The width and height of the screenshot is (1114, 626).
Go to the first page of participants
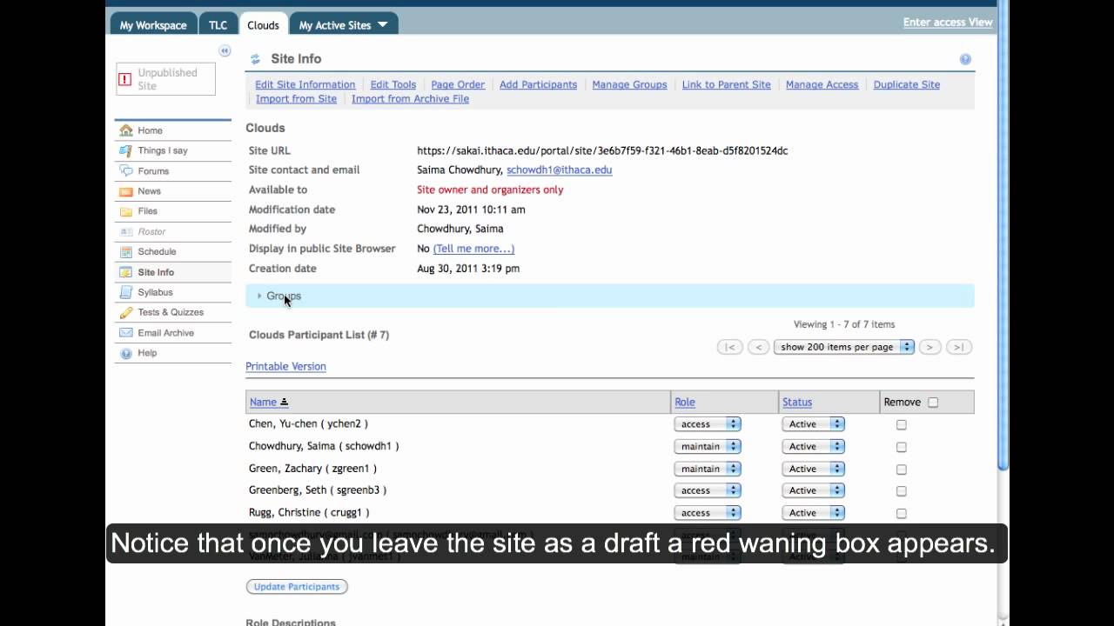tap(730, 347)
